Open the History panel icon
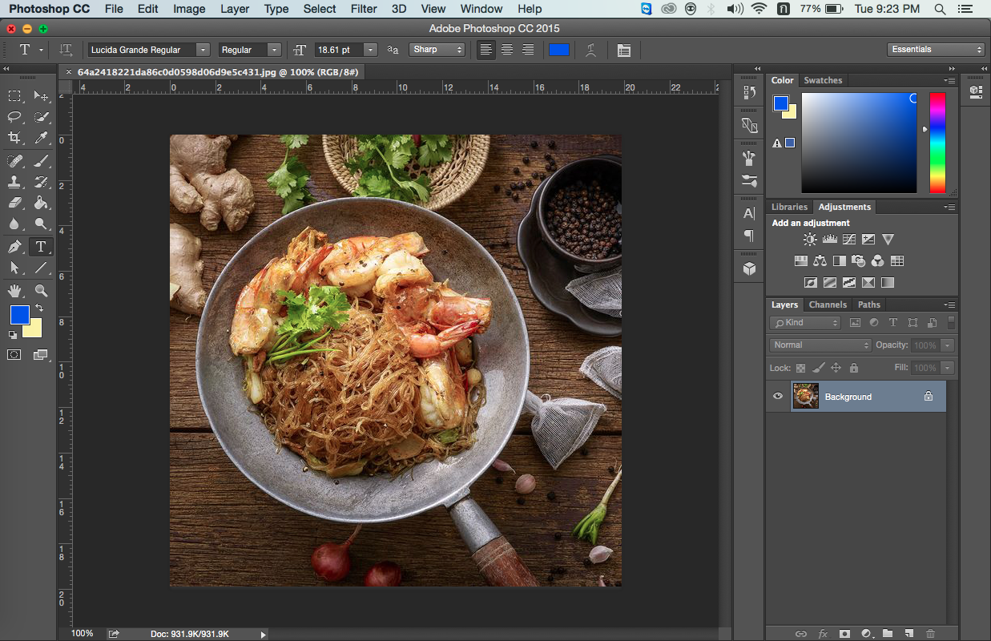Viewport: 991px width, 641px height. click(749, 92)
